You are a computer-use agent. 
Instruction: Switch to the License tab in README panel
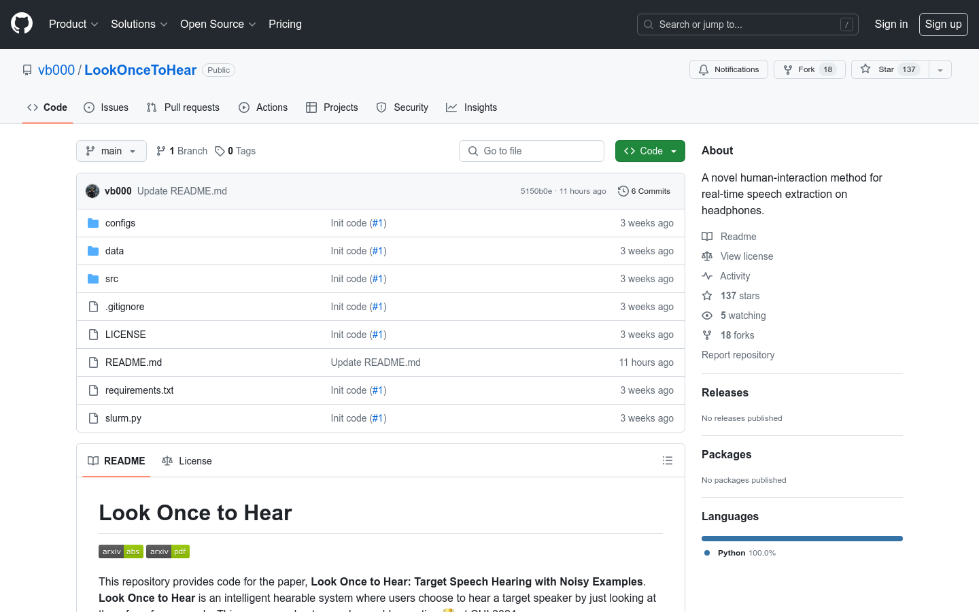pos(187,460)
